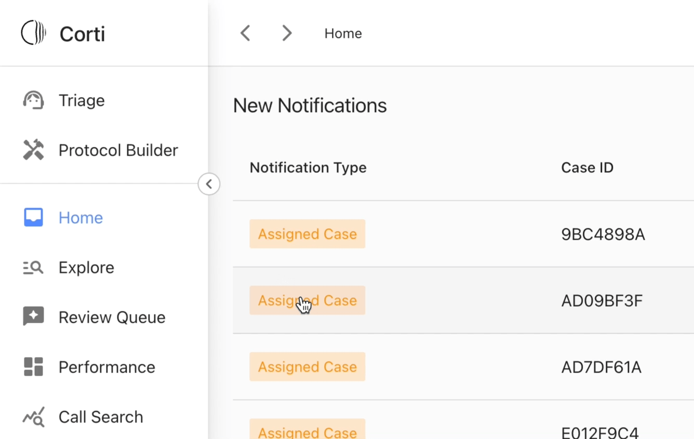Sort by Notification Type column header
This screenshot has width=694, height=439.
tap(308, 168)
